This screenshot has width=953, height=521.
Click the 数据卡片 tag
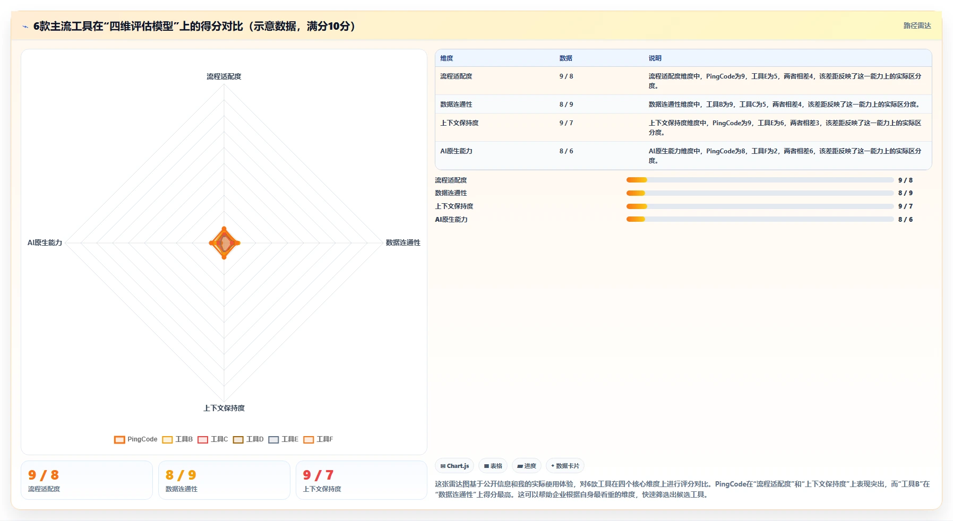tap(565, 466)
